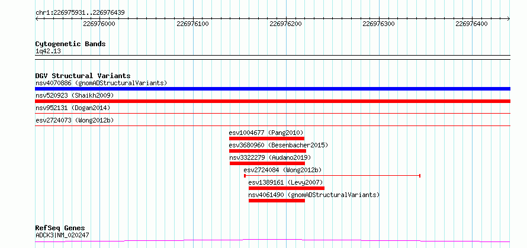Open gene label ADCK3|NM_020247
Viewport: 527px width, 248px height.
click(x=62, y=235)
